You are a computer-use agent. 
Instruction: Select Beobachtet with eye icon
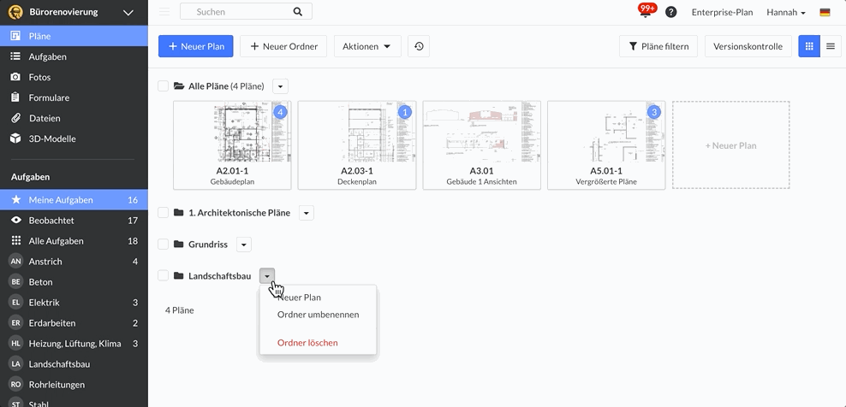click(x=74, y=221)
